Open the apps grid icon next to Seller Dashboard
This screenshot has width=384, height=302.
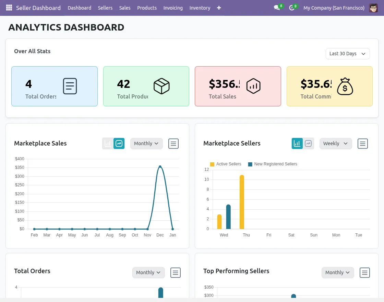coord(9,8)
